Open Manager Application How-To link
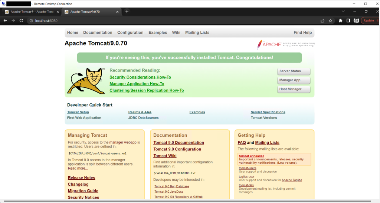 pos(137,84)
